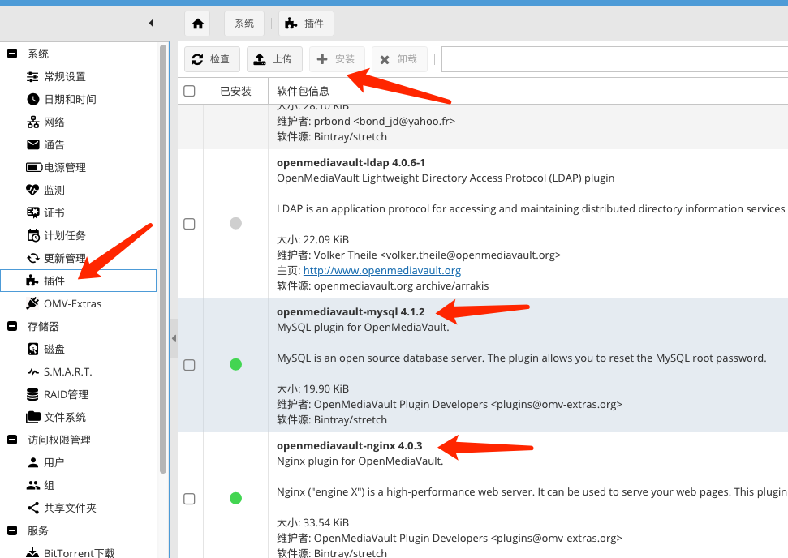
Task: Open 用户 user icon
Action: pos(32,462)
